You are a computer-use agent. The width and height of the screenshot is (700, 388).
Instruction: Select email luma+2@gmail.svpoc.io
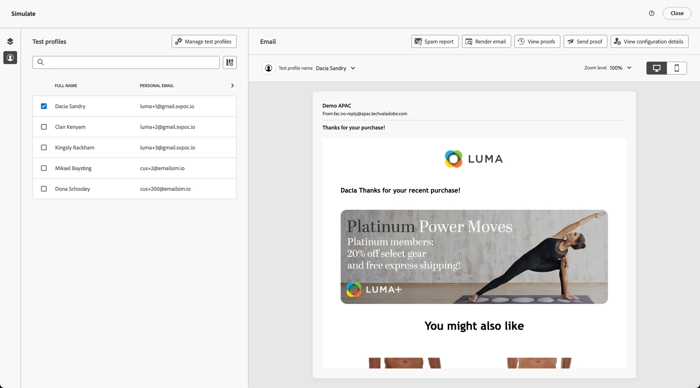(167, 127)
